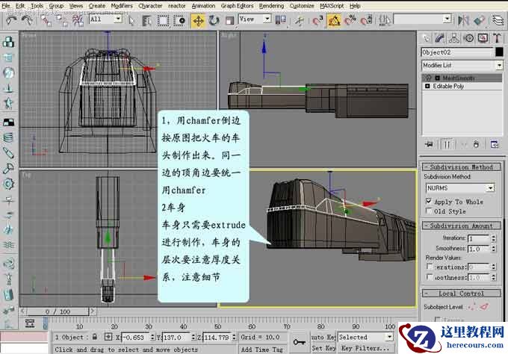
Task: Open the Graph Editors menu
Action: 237,6
